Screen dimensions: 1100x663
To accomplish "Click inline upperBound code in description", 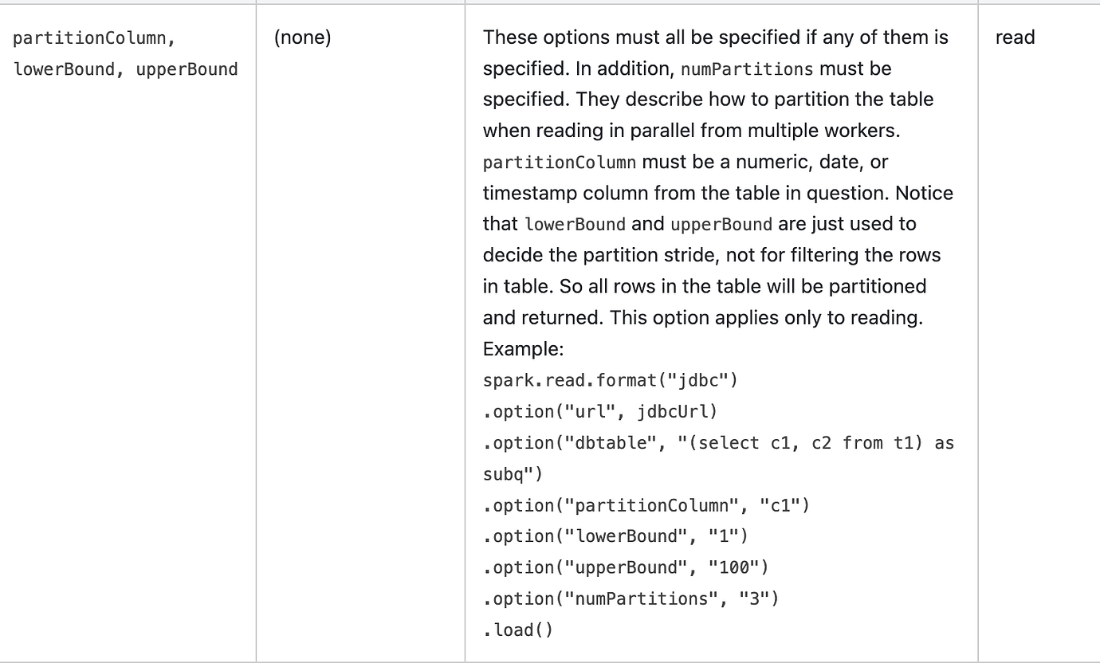I will pos(721,225).
